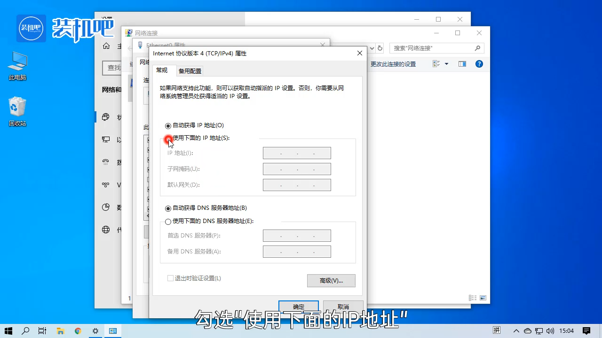Launch Chrome from the taskbar
The height and width of the screenshot is (338, 602).
pyautogui.click(x=78, y=331)
